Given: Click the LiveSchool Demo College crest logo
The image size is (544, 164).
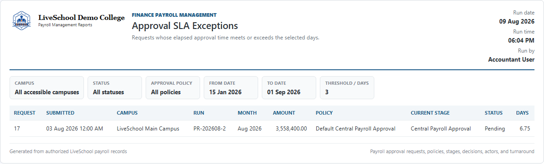Looking at the screenshot, I should [21, 20].
